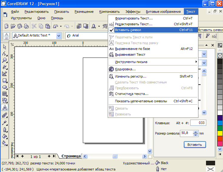This screenshot has height=172, width=223.
Task: Click the Paste clipboard icon
Action: (48, 26)
